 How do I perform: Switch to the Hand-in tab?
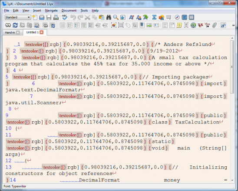(10, 32)
